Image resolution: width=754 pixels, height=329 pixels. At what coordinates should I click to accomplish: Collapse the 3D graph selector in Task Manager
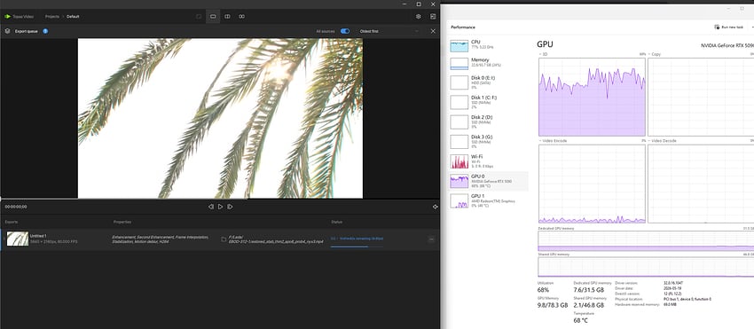[x=540, y=54]
